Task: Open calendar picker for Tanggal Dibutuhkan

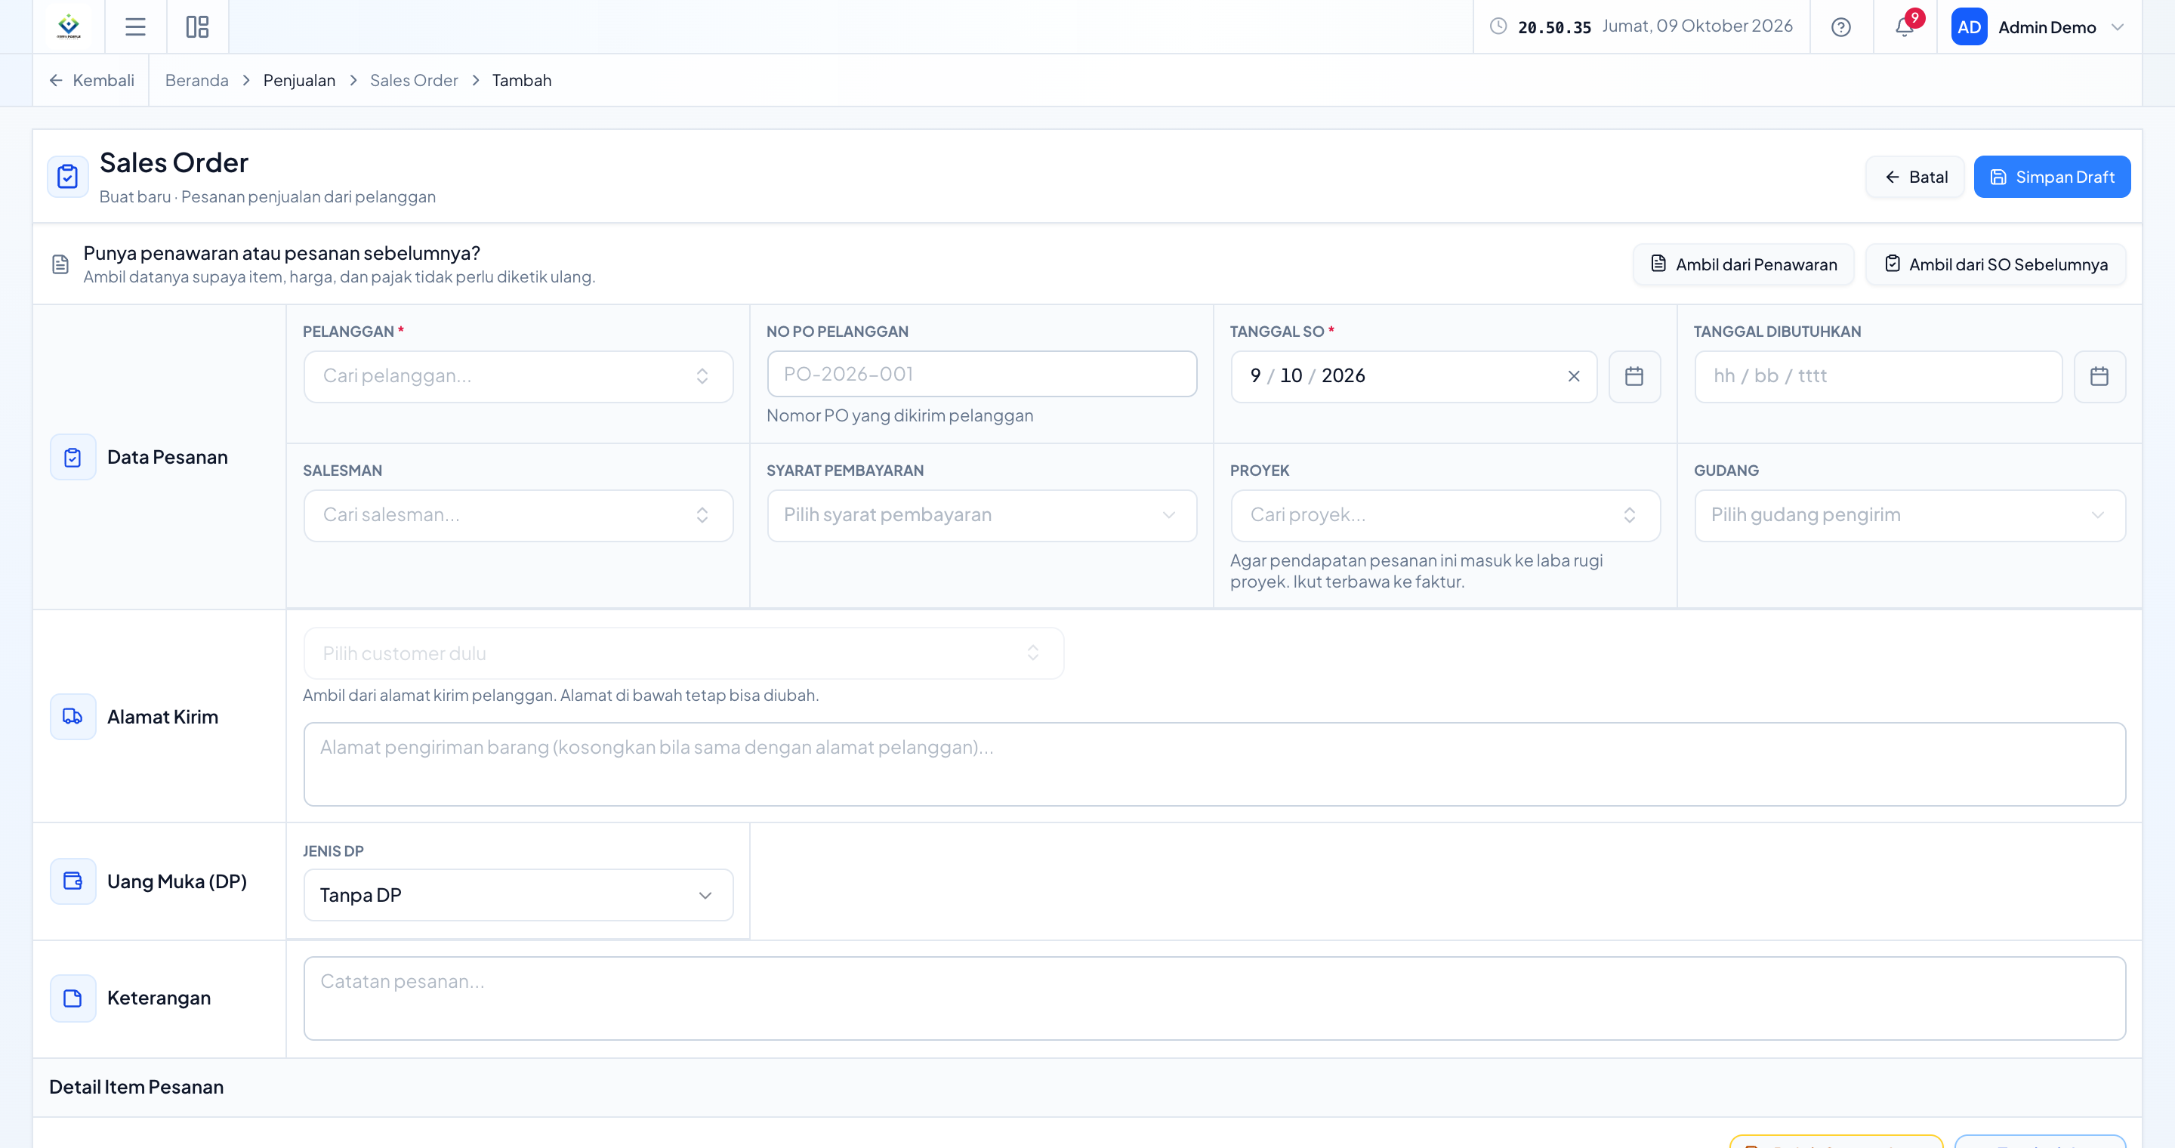Action: (2099, 376)
